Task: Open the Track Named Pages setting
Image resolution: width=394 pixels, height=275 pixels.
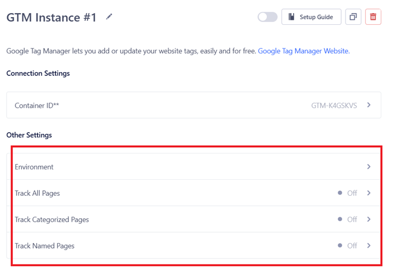Action: (x=194, y=246)
